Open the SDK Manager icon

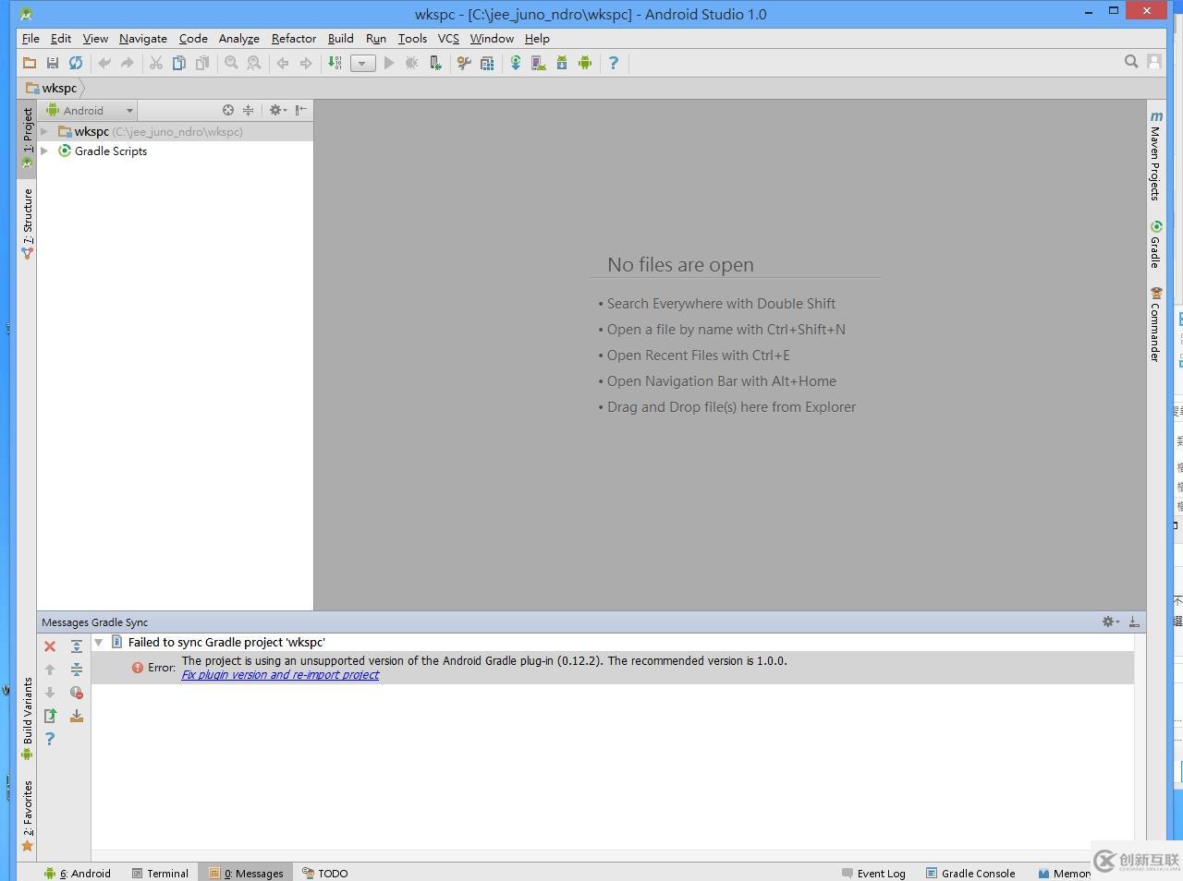(x=562, y=63)
